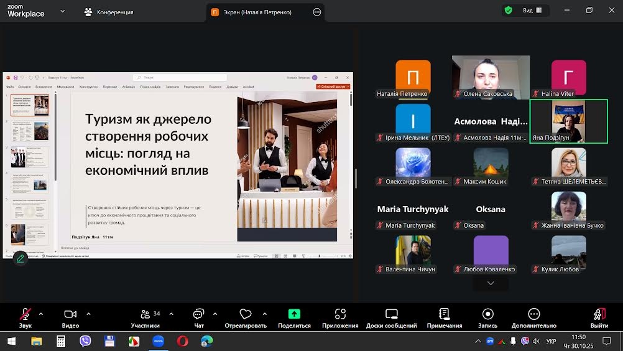623x351 pixels.
Task: Open the Viber app in the taskbar
Action: [x=85, y=341]
